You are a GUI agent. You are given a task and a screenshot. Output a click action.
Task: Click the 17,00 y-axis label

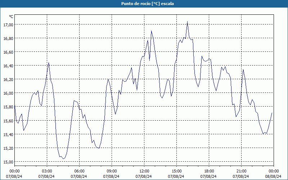click(8, 24)
